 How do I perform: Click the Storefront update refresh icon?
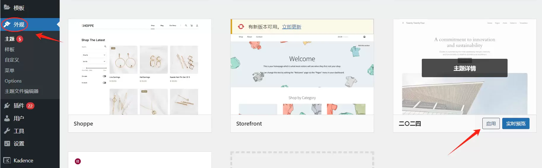pyautogui.click(x=241, y=27)
